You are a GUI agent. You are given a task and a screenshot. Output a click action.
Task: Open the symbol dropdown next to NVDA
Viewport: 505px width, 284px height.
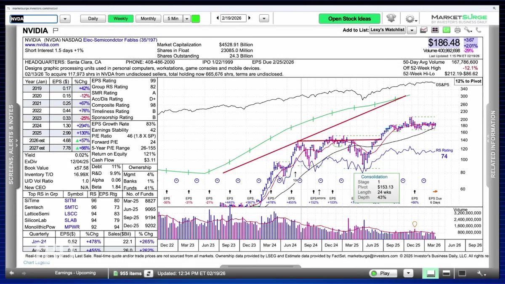(65, 19)
